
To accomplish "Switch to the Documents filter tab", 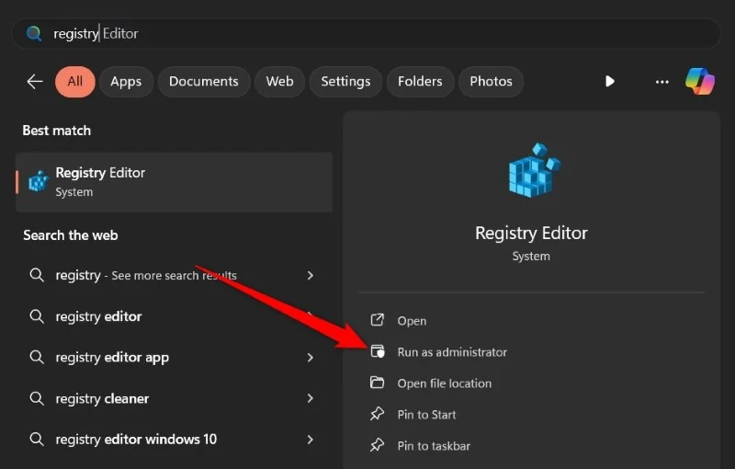I will 204,82.
